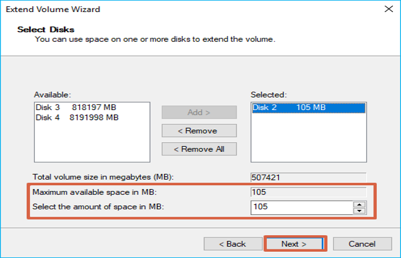Increase space amount with the up arrow
The height and width of the screenshot is (258, 401).
click(x=360, y=204)
